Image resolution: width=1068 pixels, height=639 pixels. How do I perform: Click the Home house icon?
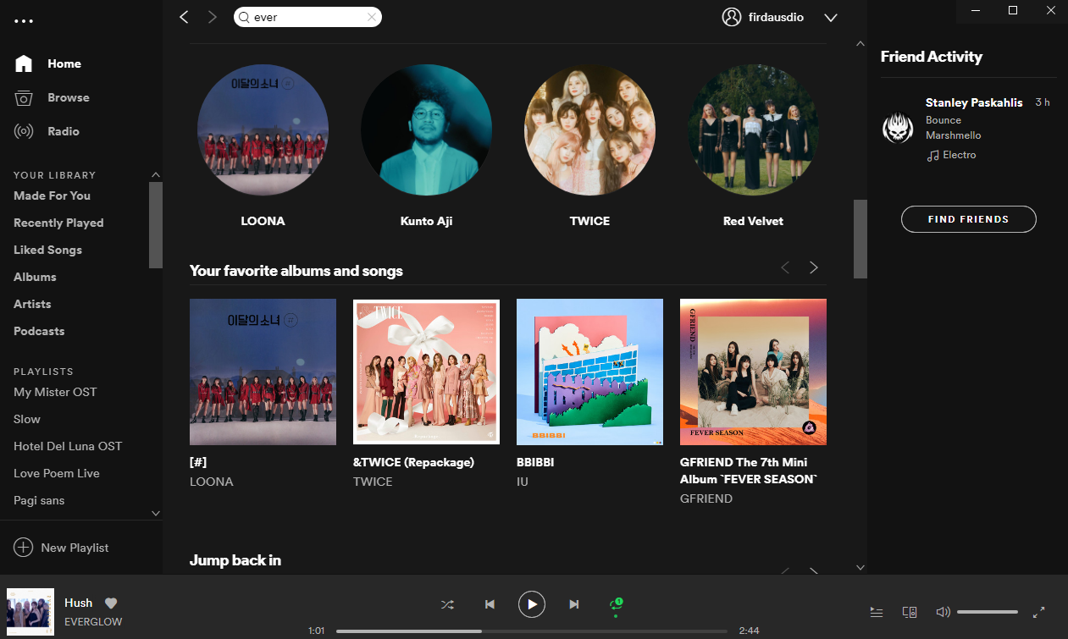[24, 63]
